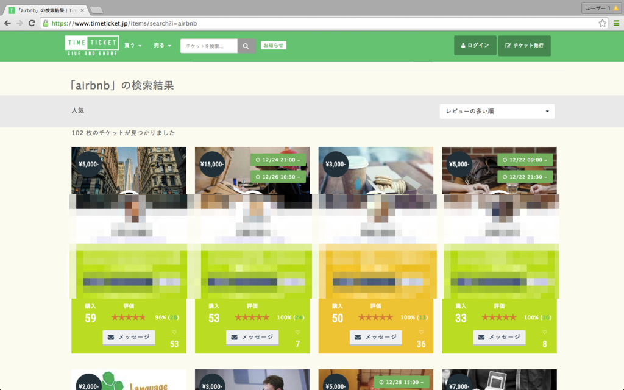
Task: Click star rating showing 100% (24)
Action: pos(252,317)
